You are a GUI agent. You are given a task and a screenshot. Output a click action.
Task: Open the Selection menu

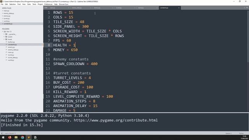12,4
